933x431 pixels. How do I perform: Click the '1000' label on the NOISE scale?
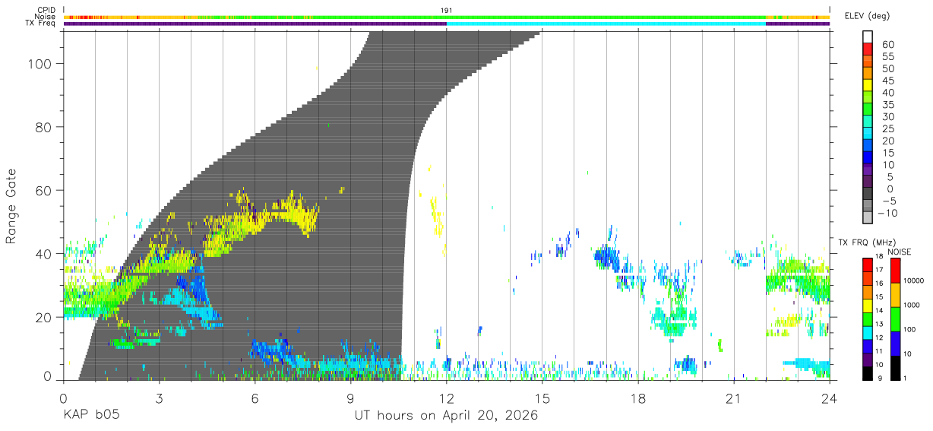click(x=912, y=305)
